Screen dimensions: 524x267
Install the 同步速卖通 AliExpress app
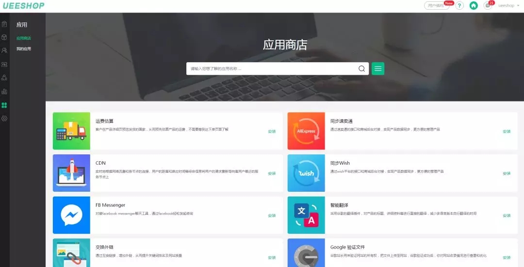pyautogui.click(x=507, y=132)
